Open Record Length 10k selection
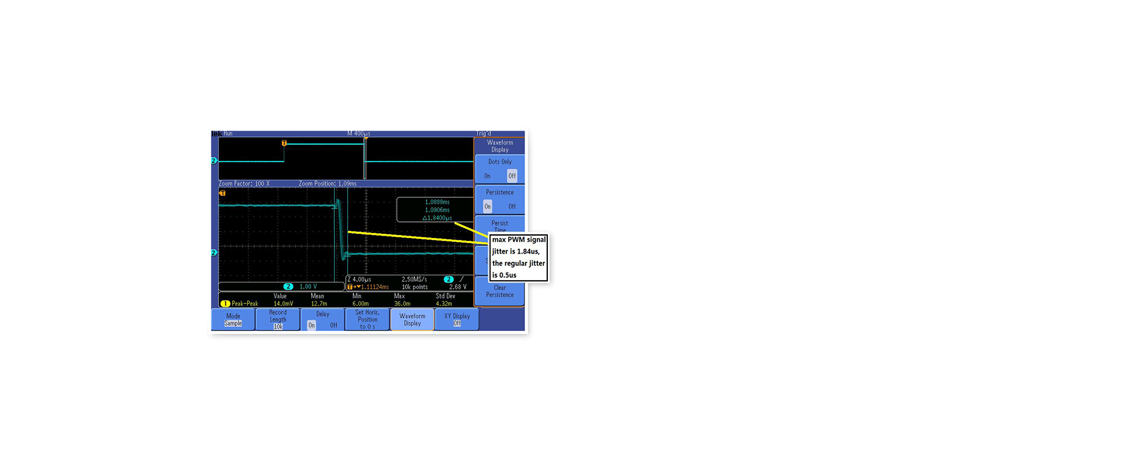Screen dimensions: 1125x457 278,320
